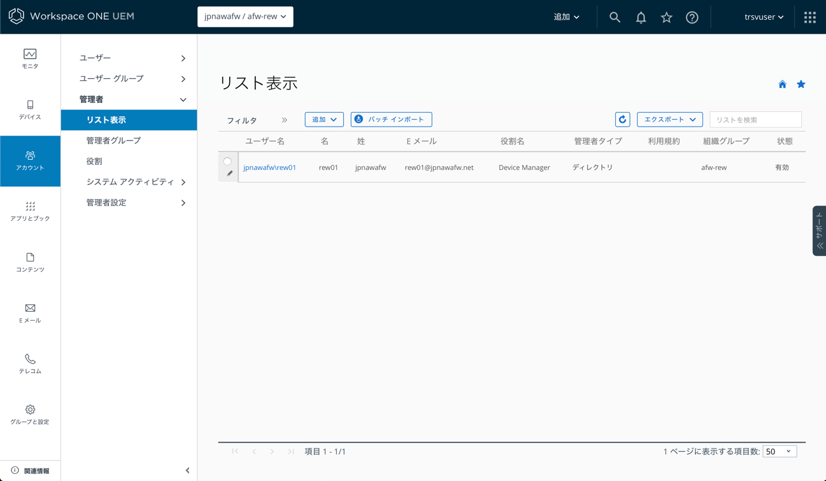Click the 関連情報 info icon
Viewport: 826px width, 481px height.
(x=15, y=471)
